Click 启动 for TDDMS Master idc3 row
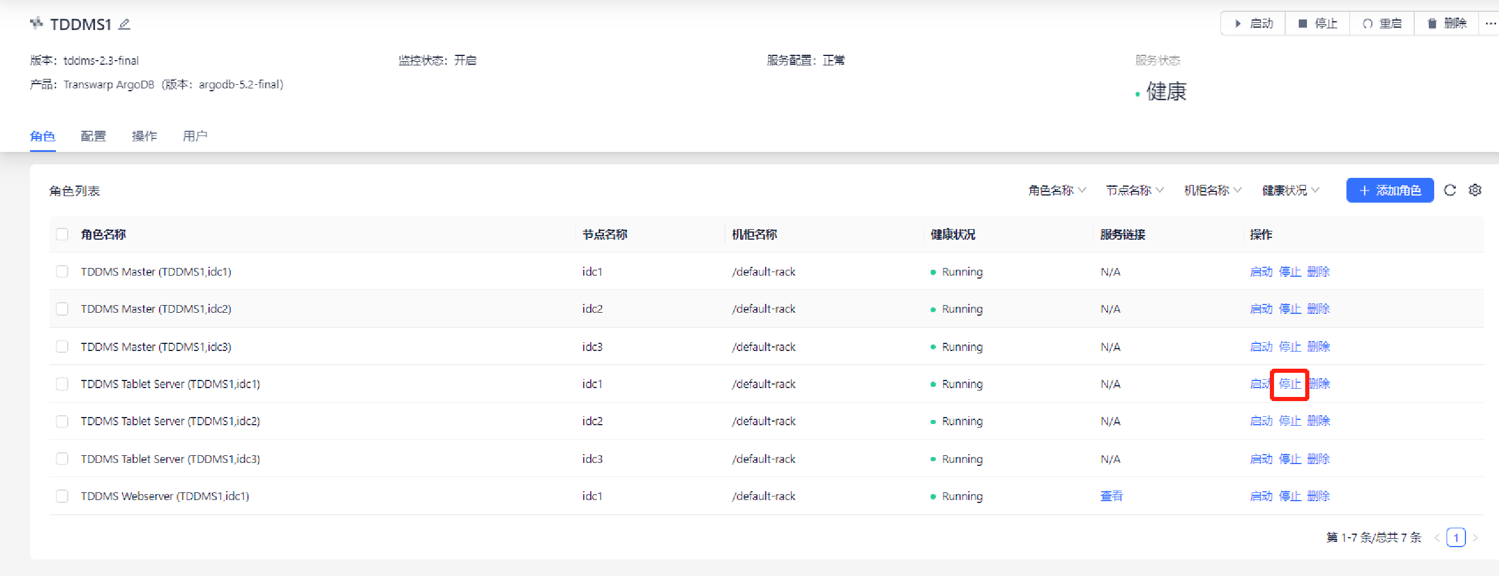Viewport: 1499px width, 576px height. (1261, 346)
